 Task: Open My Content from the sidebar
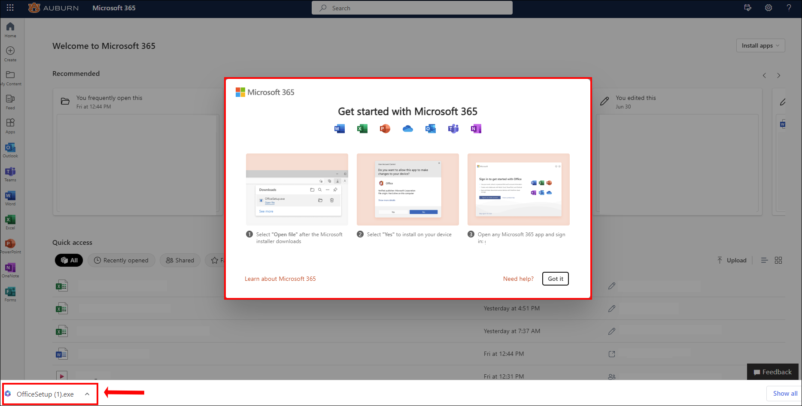point(10,78)
